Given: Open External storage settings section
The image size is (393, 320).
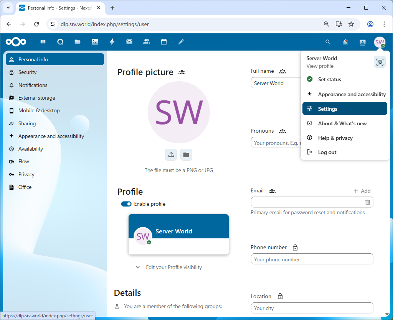Looking at the screenshot, I should [x=55, y=98].
